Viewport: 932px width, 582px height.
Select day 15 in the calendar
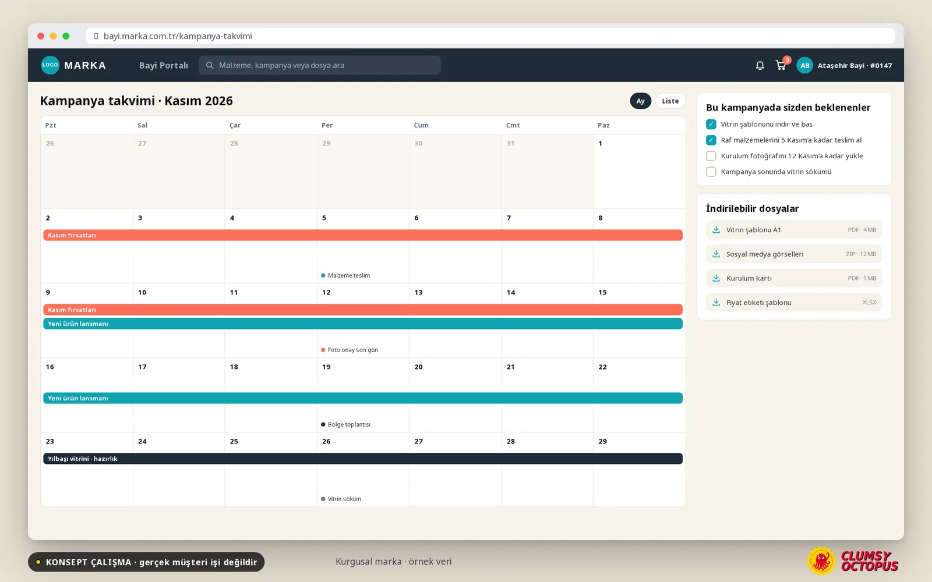click(x=639, y=321)
